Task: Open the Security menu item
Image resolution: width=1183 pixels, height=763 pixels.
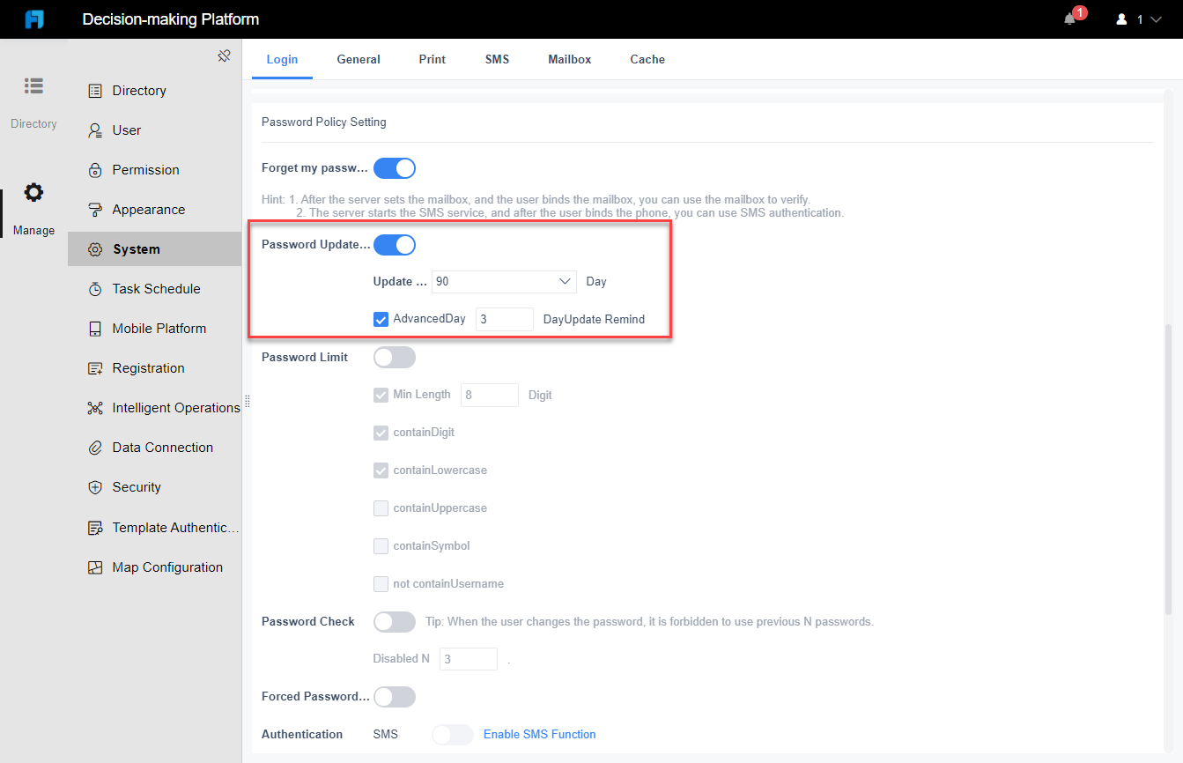Action: [x=155, y=487]
